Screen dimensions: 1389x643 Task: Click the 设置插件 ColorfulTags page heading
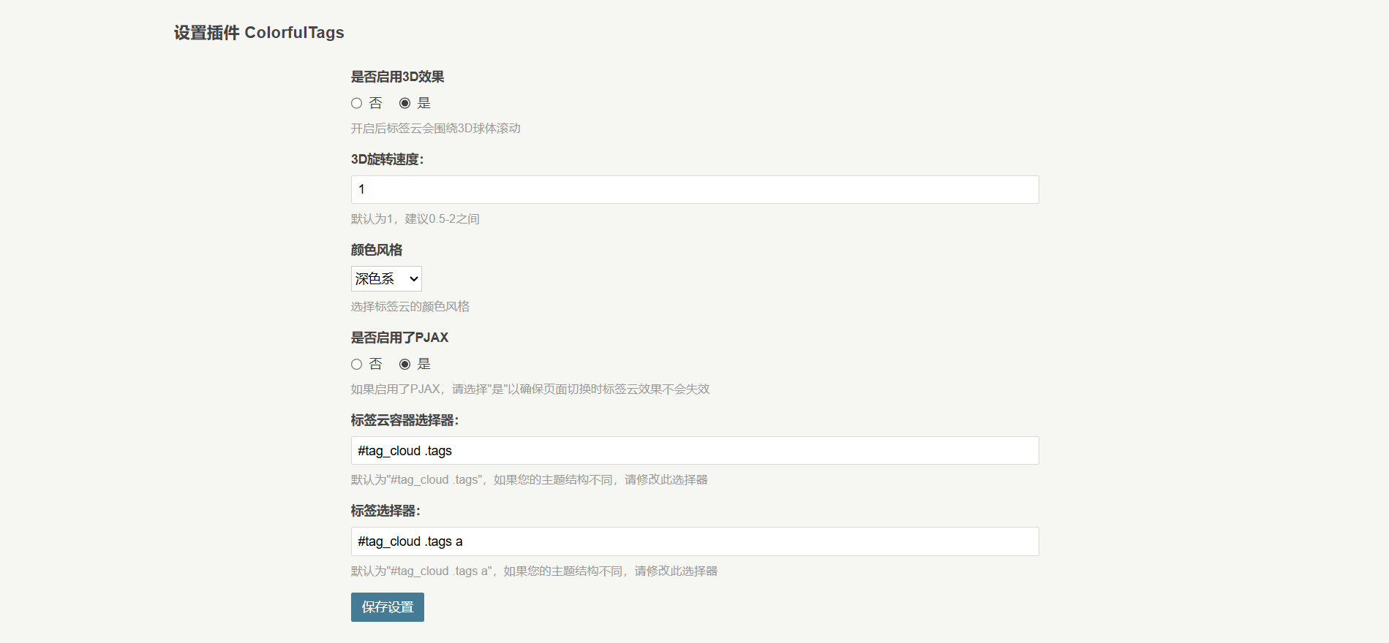(259, 33)
